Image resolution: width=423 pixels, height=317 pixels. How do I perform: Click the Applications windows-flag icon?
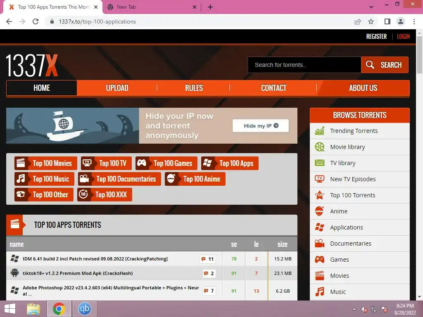pos(320,227)
